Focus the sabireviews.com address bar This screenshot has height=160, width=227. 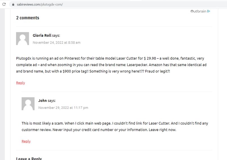(x=116, y=5)
